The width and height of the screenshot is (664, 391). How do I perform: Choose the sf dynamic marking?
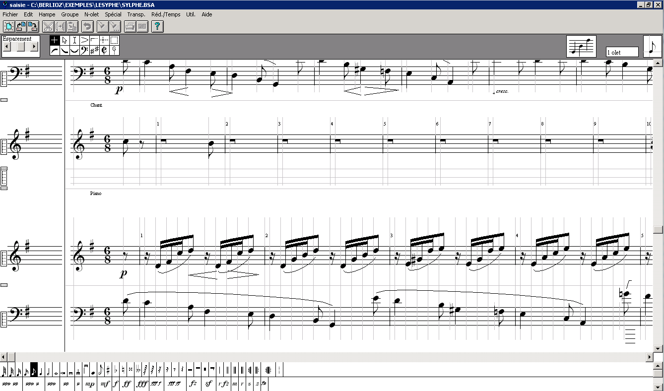tap(209, 384)
